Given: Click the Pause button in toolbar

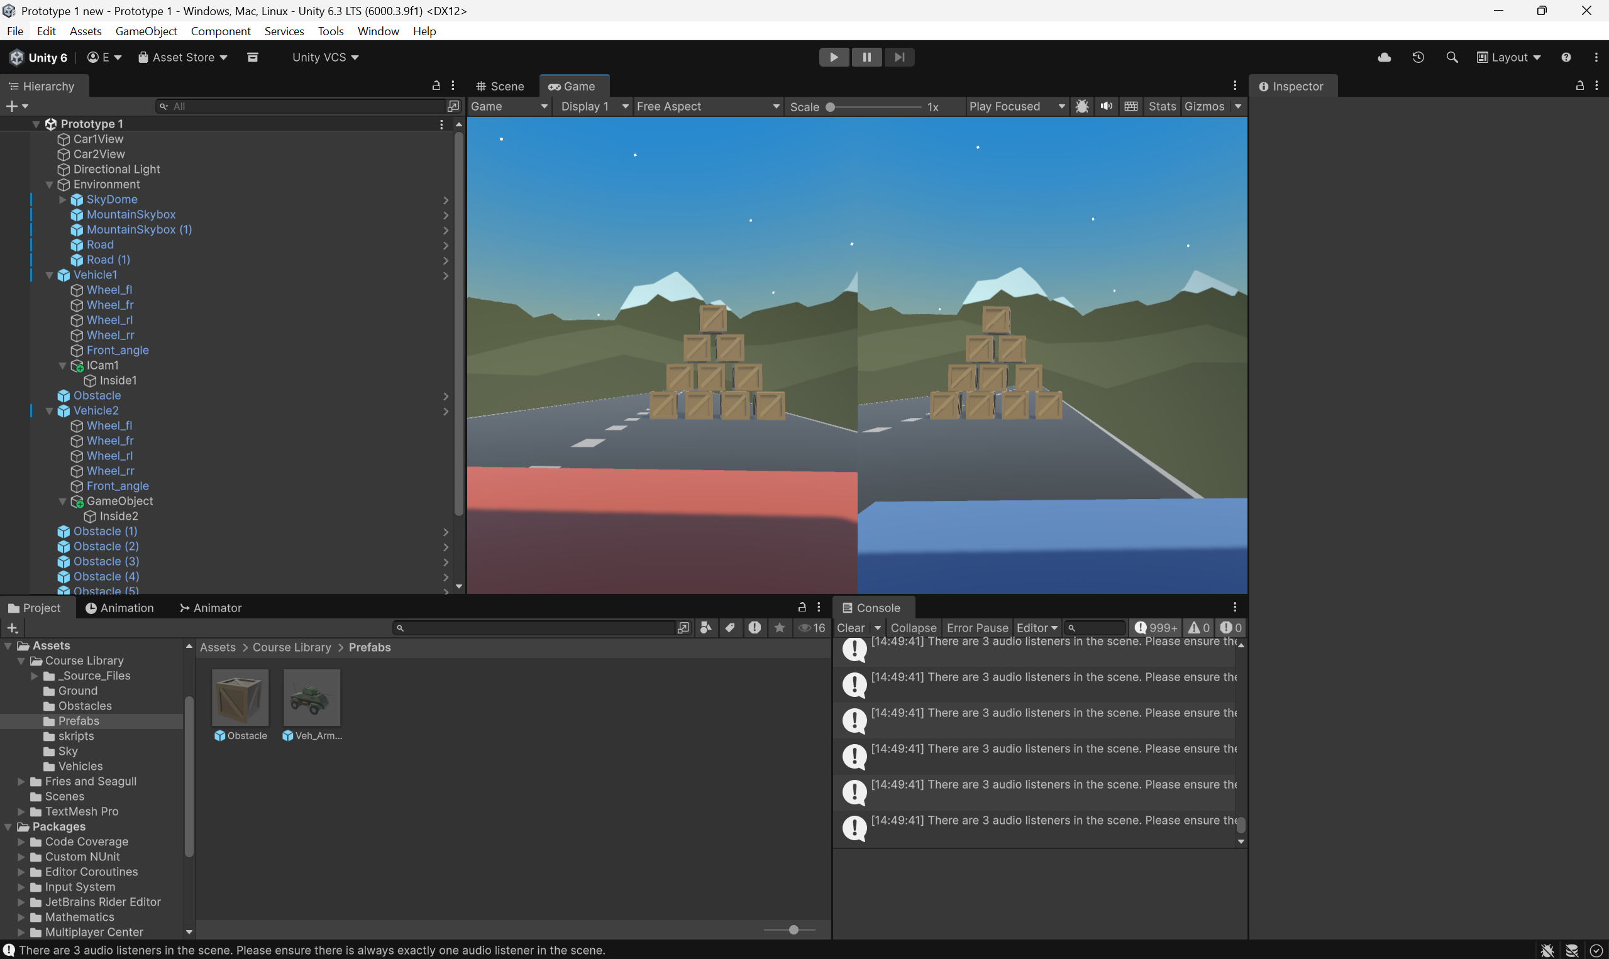Looking at the screenshot, I should click(866, 58).
